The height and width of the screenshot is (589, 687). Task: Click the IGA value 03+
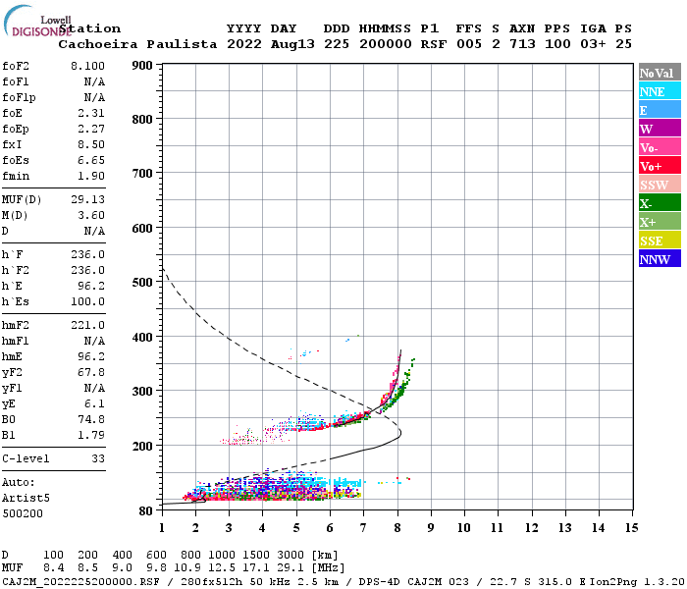[593, 44]
